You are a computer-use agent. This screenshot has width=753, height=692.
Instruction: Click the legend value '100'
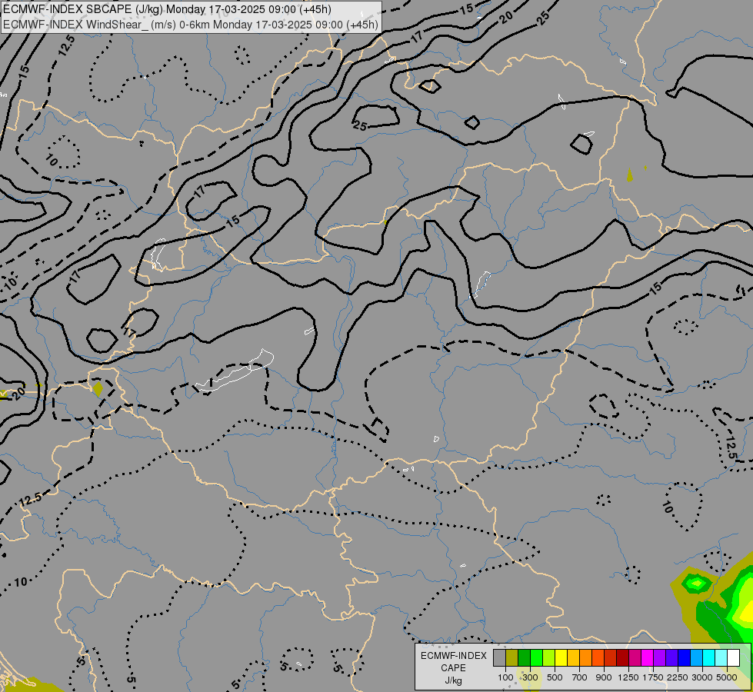point(505,677)
